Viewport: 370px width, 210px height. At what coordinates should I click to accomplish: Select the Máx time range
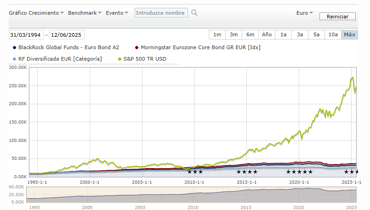pos(349,34)
